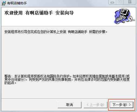Cancel setup with the 取消 button
This screenshot has height=112, width=137.
click(x=70, y=105)
